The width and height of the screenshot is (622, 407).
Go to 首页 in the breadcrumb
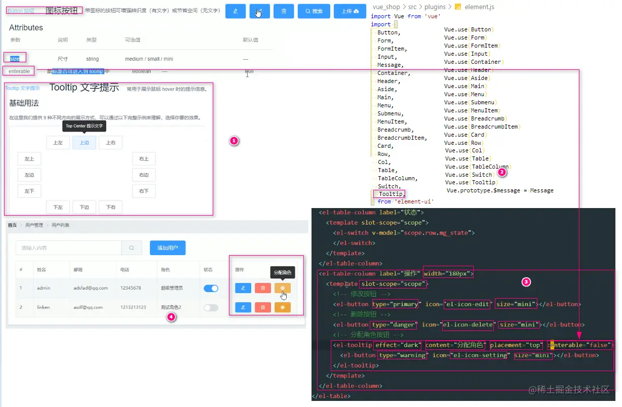pyautogui.click(x=12, y=225)
